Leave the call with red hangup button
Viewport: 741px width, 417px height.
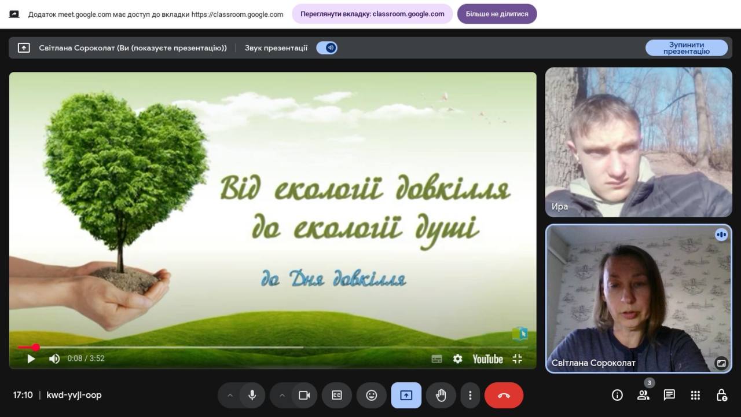point(504,395)
